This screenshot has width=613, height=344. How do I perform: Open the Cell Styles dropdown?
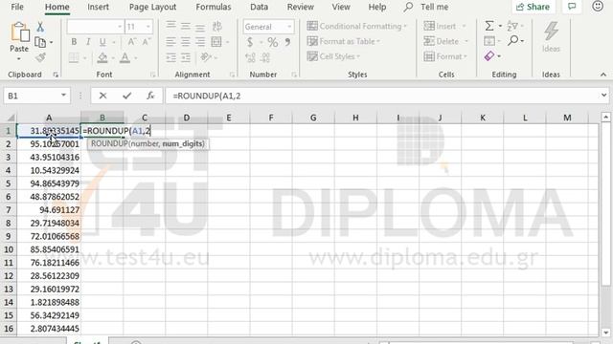pyautogui.click(x=333, y=56)
